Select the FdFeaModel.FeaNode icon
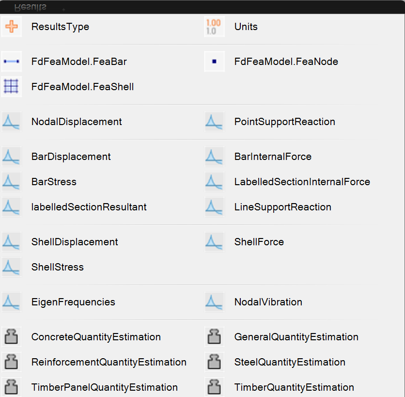 214,62
